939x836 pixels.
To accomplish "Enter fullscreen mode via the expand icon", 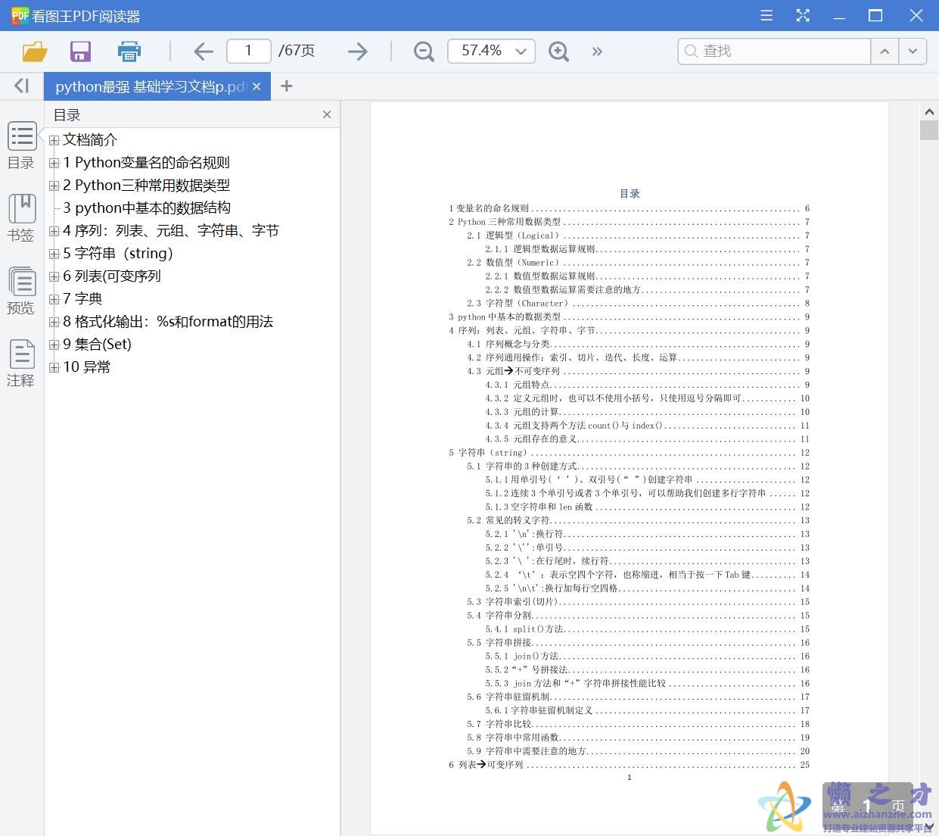I will coord(803,15).
